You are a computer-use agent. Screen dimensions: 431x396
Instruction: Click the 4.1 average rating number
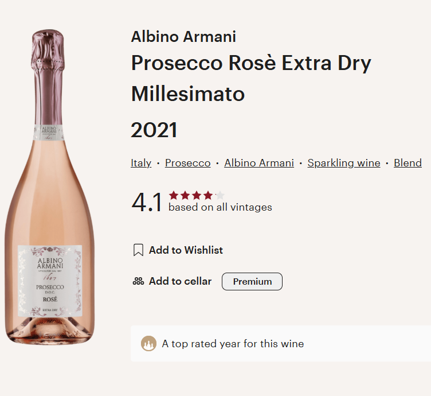[147, 202]
